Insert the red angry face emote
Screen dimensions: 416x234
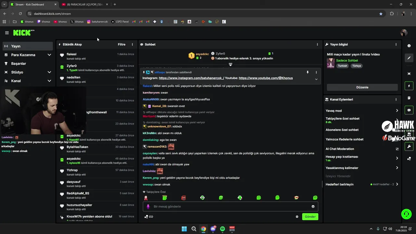click(184, 198)
